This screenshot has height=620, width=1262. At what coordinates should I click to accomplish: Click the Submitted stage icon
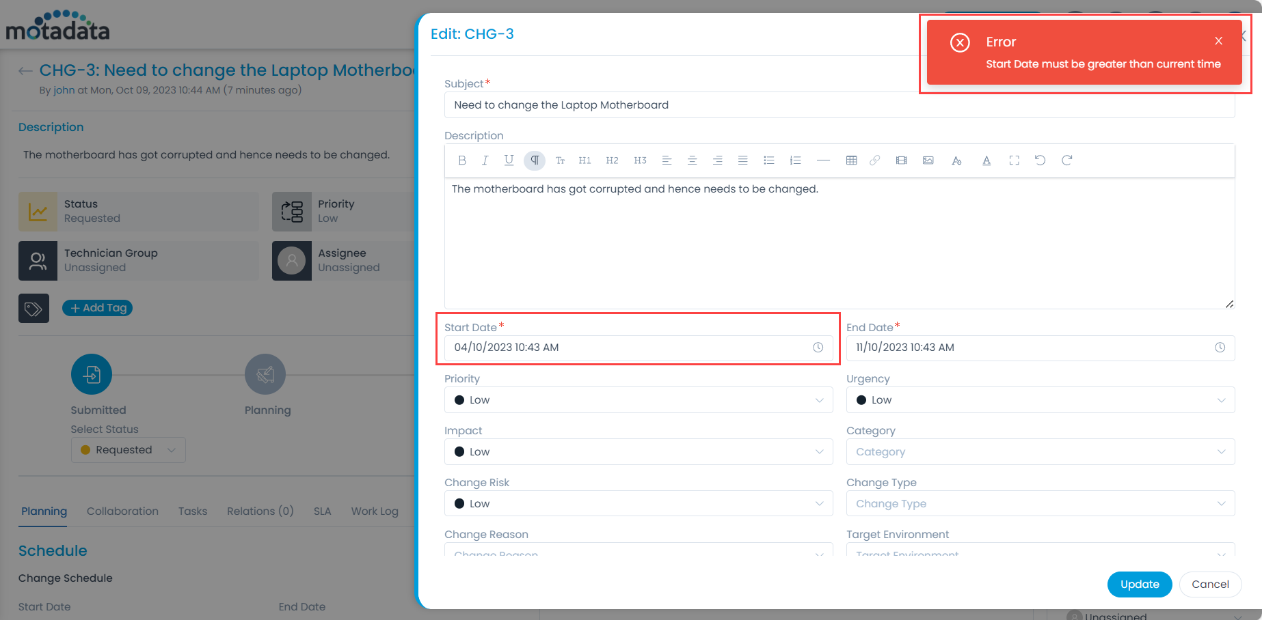(x=92, y=374)
